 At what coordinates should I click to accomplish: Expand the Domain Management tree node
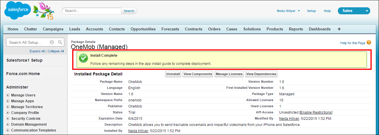click(x=8, y=124)
